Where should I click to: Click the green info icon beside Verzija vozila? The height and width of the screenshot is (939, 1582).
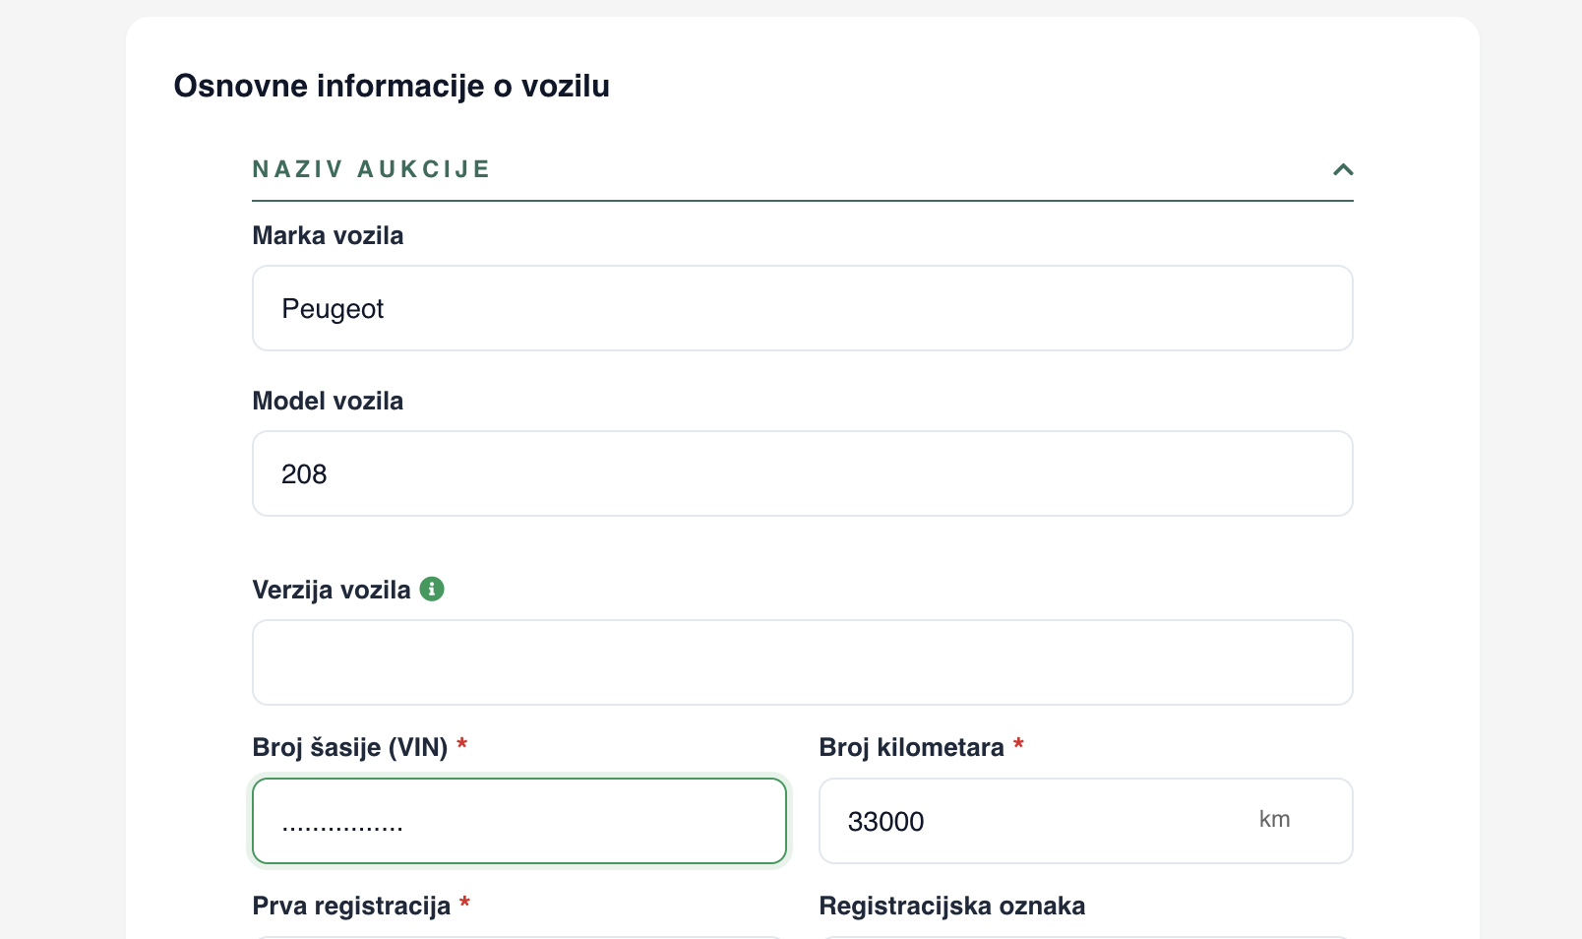[x=432, y=589]
